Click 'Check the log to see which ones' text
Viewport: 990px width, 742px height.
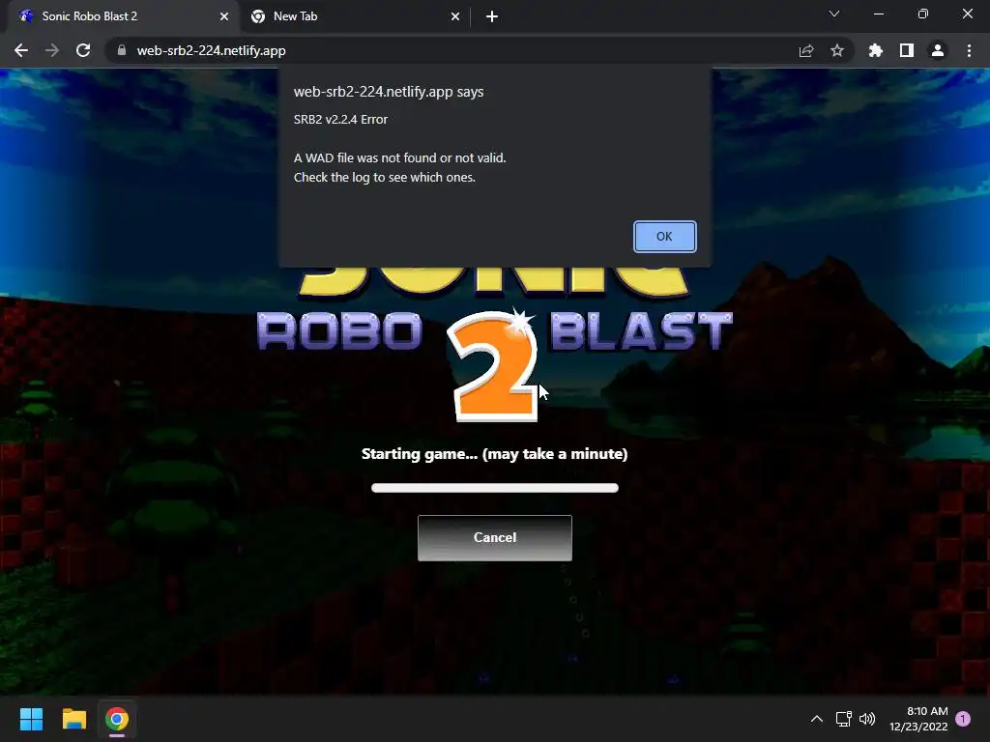pos(385,178)
